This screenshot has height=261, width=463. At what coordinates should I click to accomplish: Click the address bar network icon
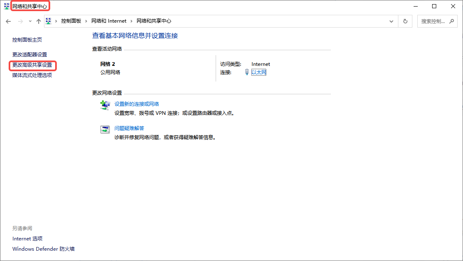[49, 21]
